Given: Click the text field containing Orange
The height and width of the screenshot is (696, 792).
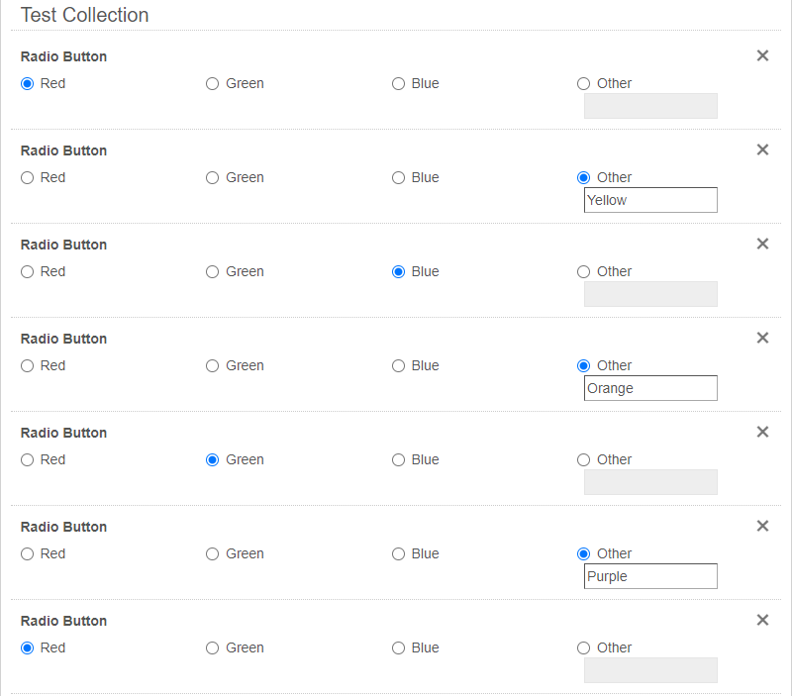Looking at the screenshot, I should (650, 388).
